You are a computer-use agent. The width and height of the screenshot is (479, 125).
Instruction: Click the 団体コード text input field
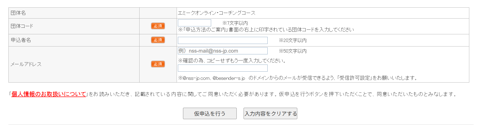tap(194, 23)
